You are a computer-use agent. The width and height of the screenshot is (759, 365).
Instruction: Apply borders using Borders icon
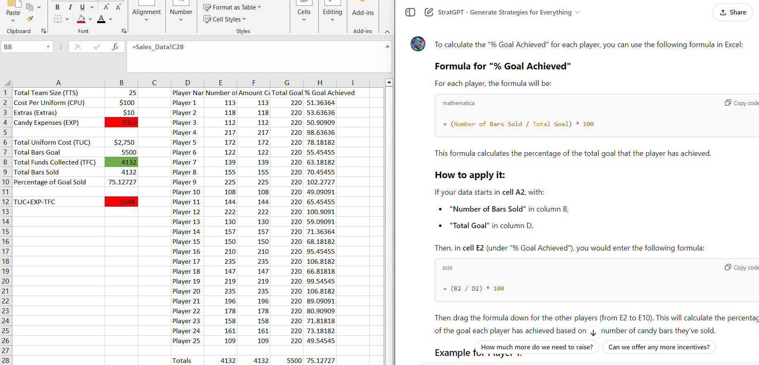point(57,19)
